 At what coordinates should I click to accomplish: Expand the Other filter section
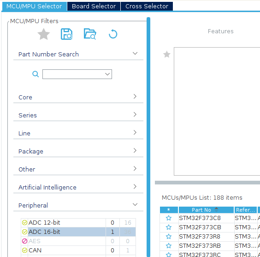click(x=135, y=169)
